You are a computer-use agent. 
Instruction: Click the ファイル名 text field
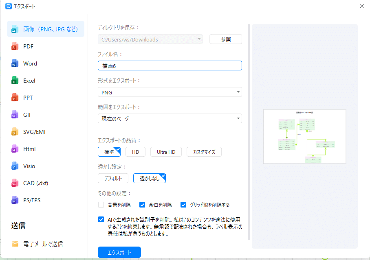(170, 66)
